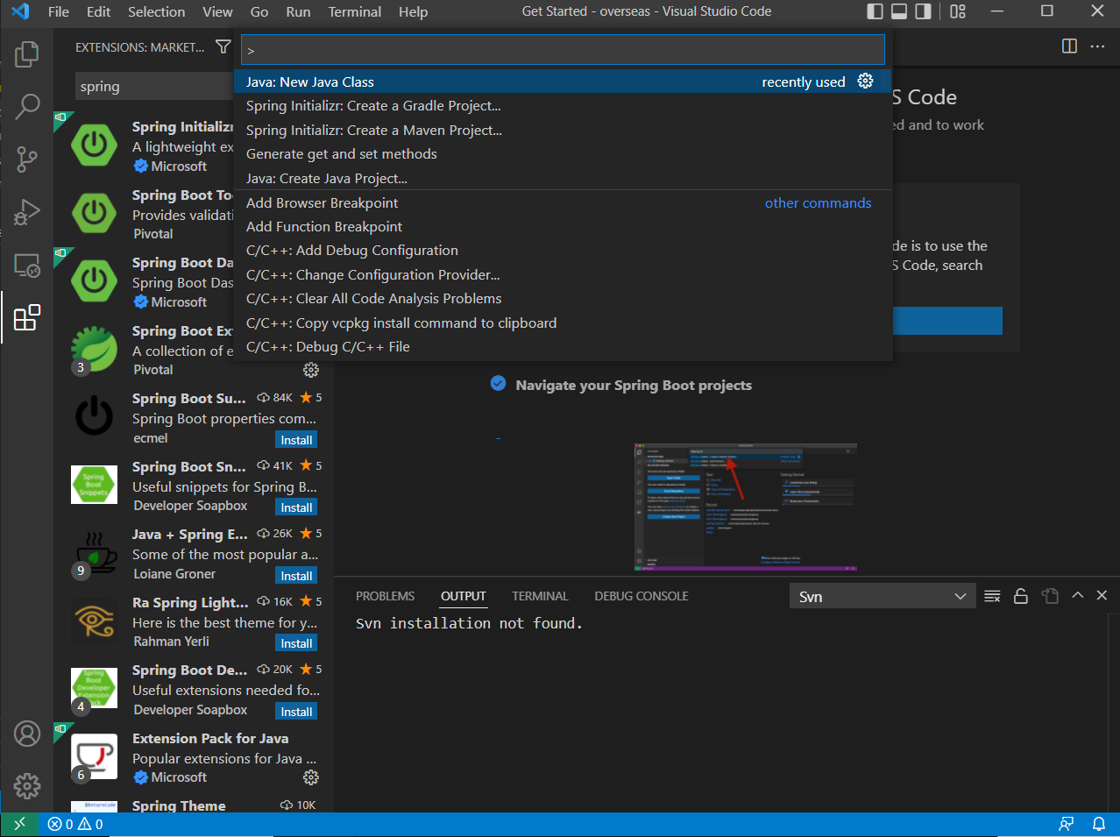Open the File menu

[59, 11]
